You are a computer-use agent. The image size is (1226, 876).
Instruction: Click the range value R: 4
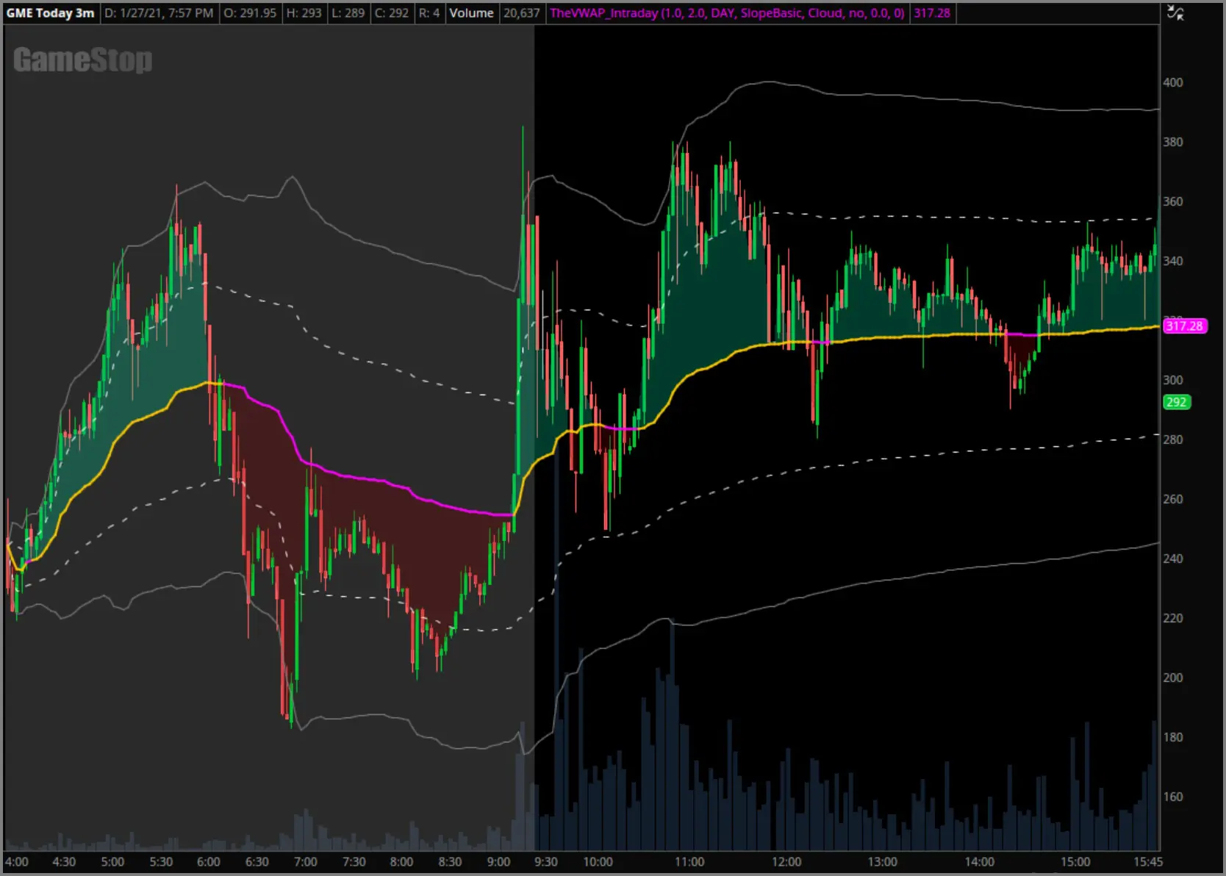coord(429,13)
